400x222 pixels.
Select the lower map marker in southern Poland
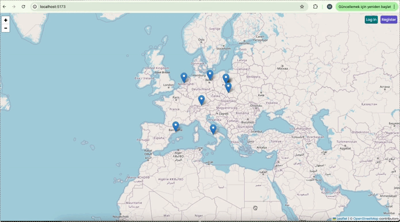pos(228,87)
